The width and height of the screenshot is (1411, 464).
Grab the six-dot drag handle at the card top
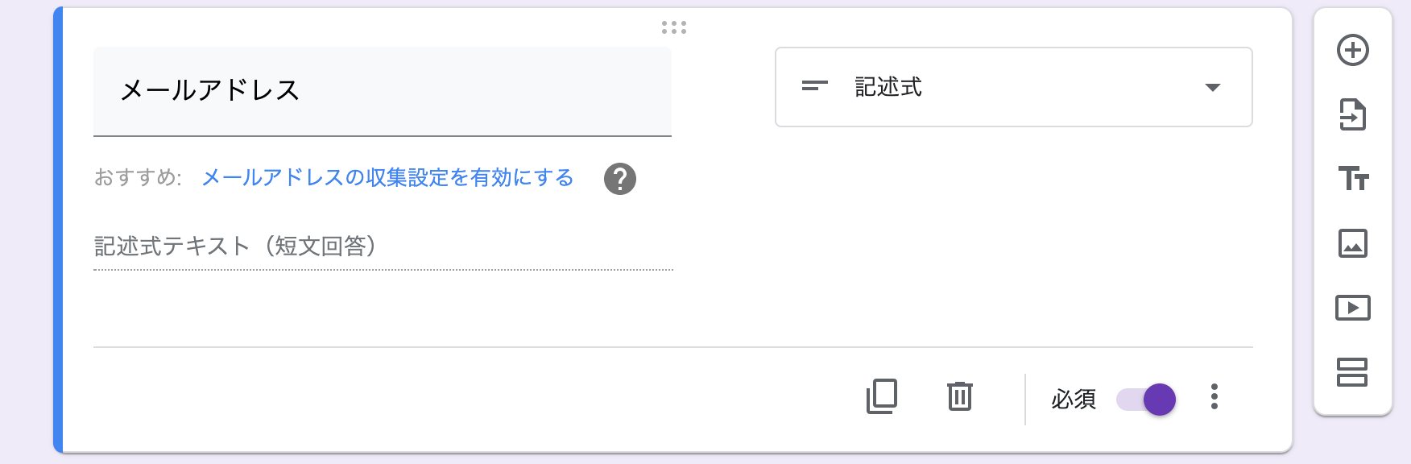point(674,27)
